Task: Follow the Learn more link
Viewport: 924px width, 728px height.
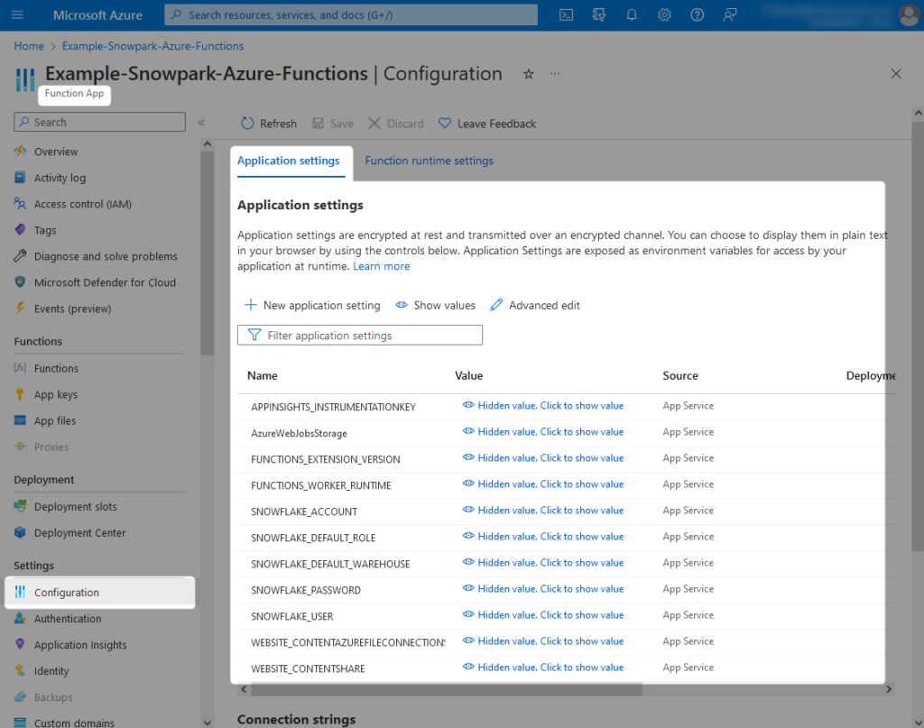Action: tap(381, 266)
